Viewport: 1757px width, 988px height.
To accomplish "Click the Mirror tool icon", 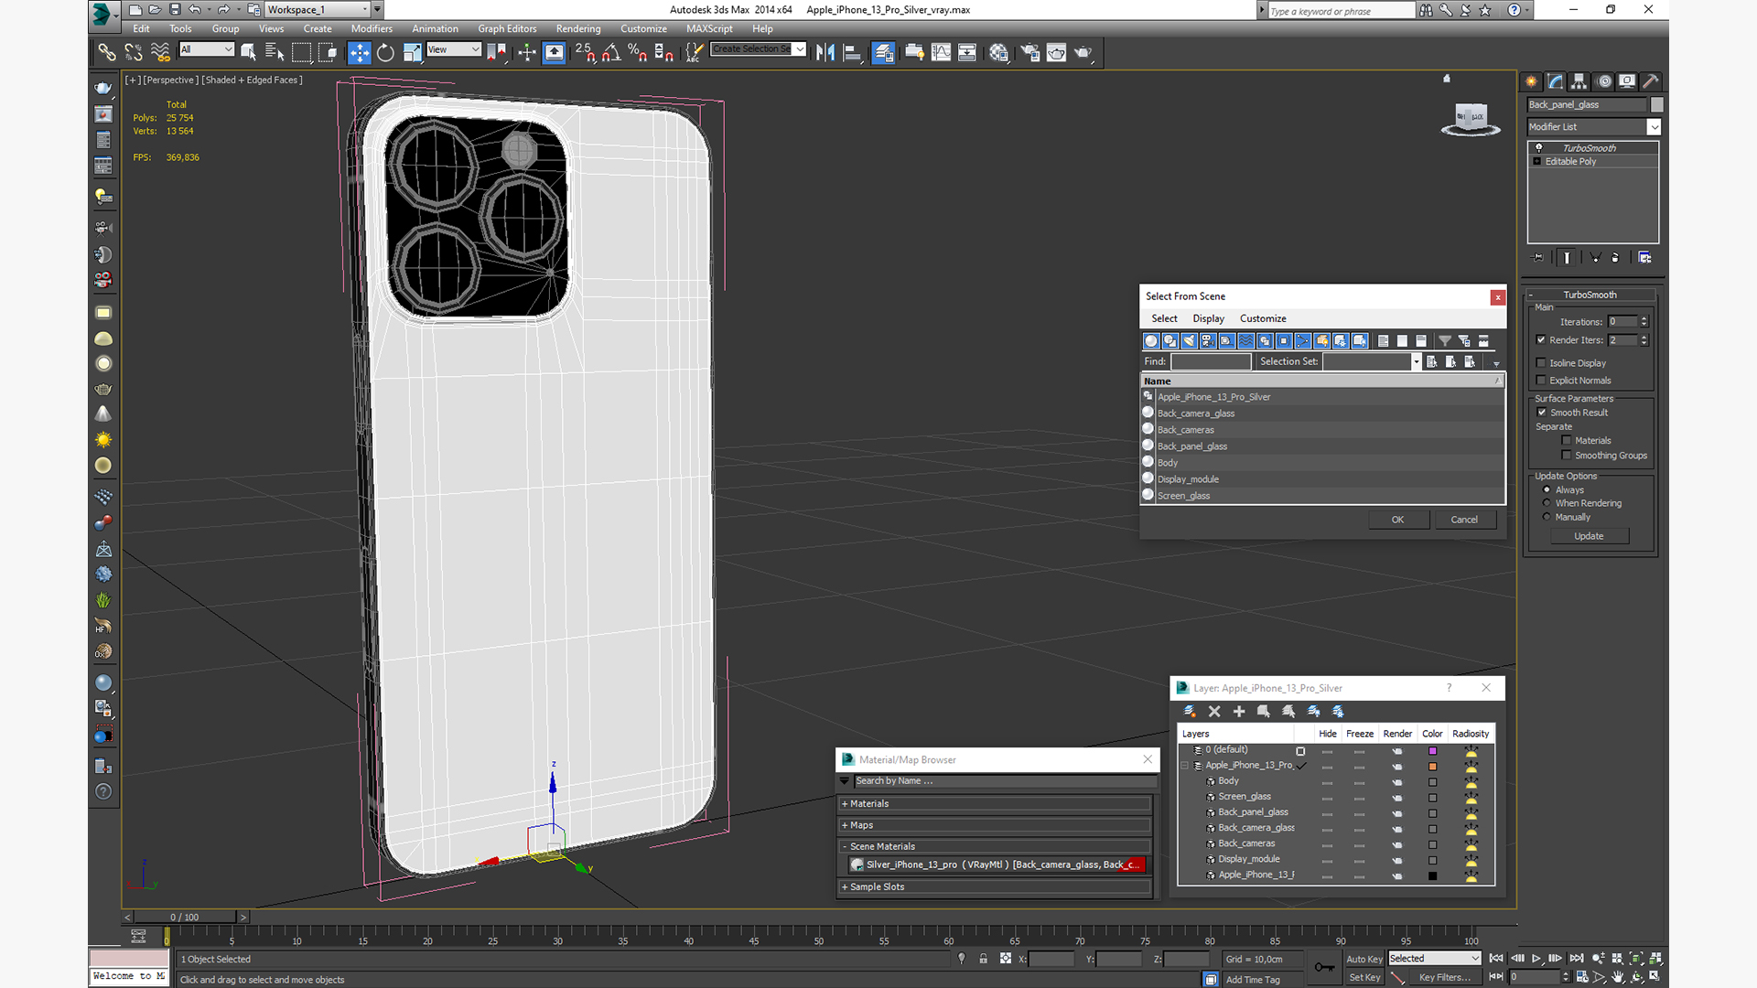I will pos(825,52).
